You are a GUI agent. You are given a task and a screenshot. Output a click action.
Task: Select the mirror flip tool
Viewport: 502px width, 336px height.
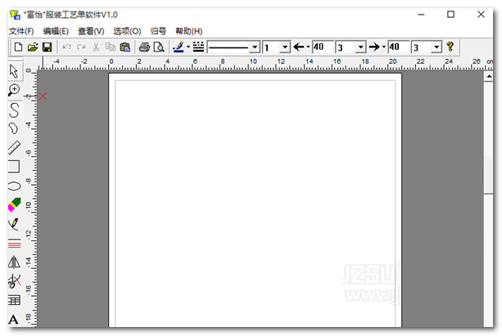click(14, 262)
